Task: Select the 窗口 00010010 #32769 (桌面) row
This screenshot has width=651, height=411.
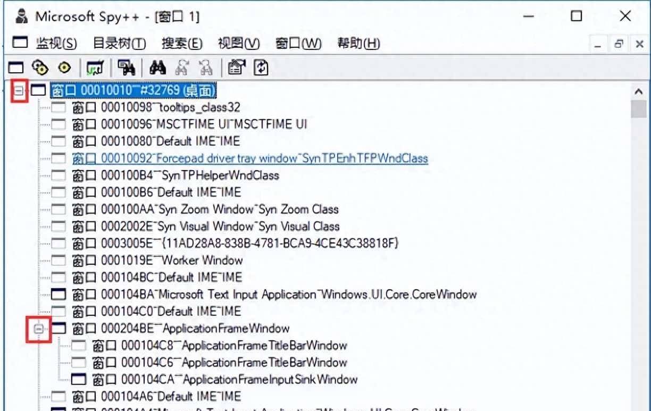Action: [x=133, y=91]
